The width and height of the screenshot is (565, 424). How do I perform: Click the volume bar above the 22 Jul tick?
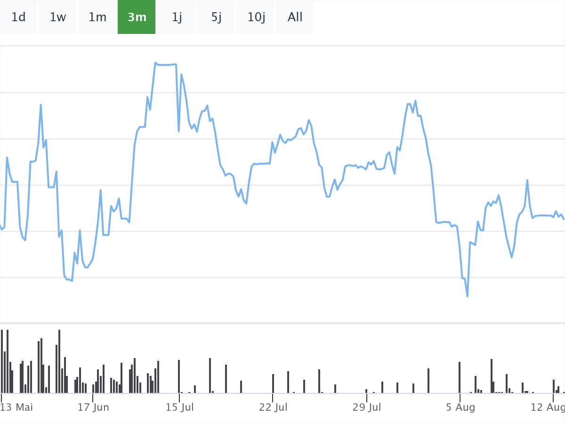273,383
